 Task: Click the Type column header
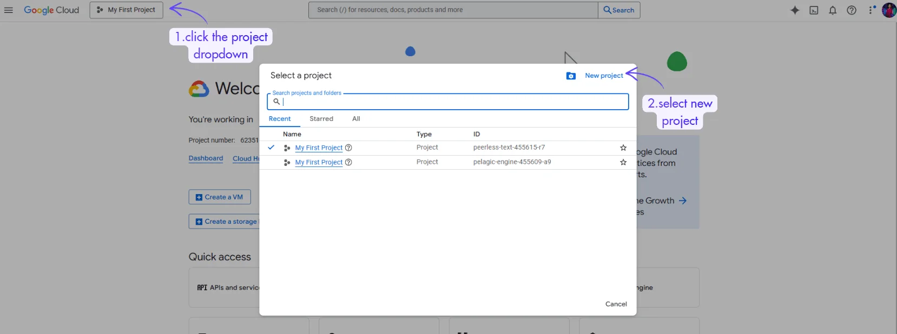pos(424,134)
